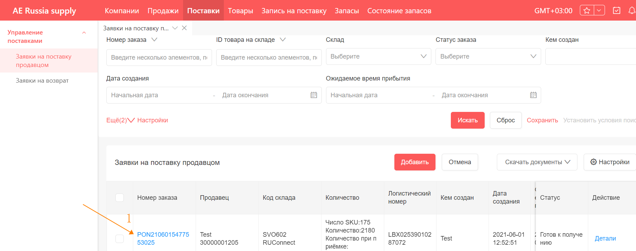Open 'Компании' top menu
The image size is (636, 251).
click(122, 11)
